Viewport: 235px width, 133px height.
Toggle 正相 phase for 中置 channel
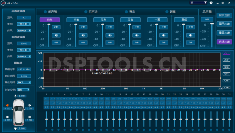(x=164, y=27)
